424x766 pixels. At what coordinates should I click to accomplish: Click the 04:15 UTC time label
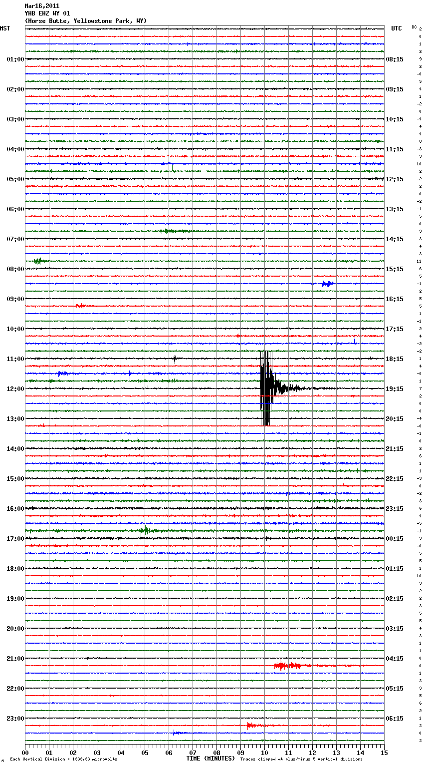coord(395,659)
